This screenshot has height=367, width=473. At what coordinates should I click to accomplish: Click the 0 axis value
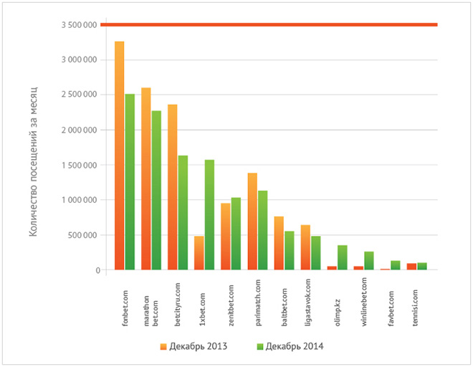click(x=98, y=270)
